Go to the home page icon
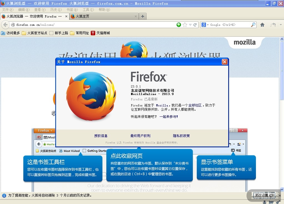Viewport: 284px width, 204px height. tap(262, 25)
